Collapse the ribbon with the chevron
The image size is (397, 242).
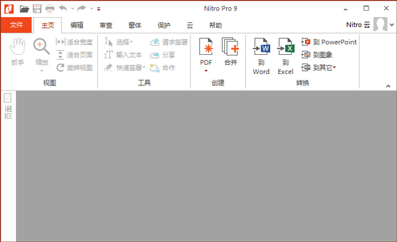coord(388,86)
